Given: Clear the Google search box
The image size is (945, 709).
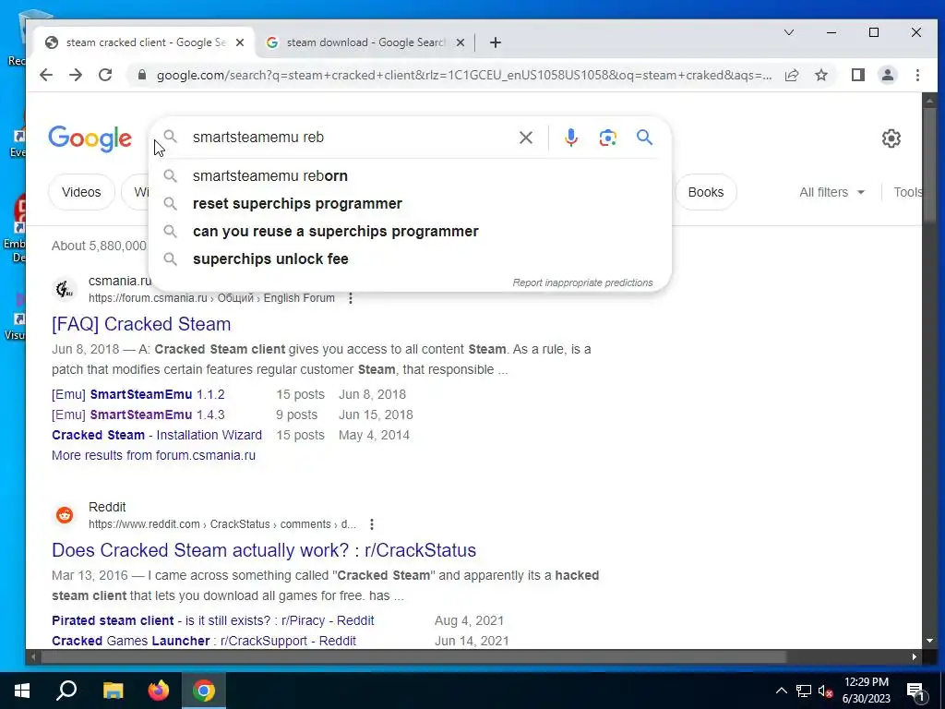Looking at the screenshot, I should (525, 138).
